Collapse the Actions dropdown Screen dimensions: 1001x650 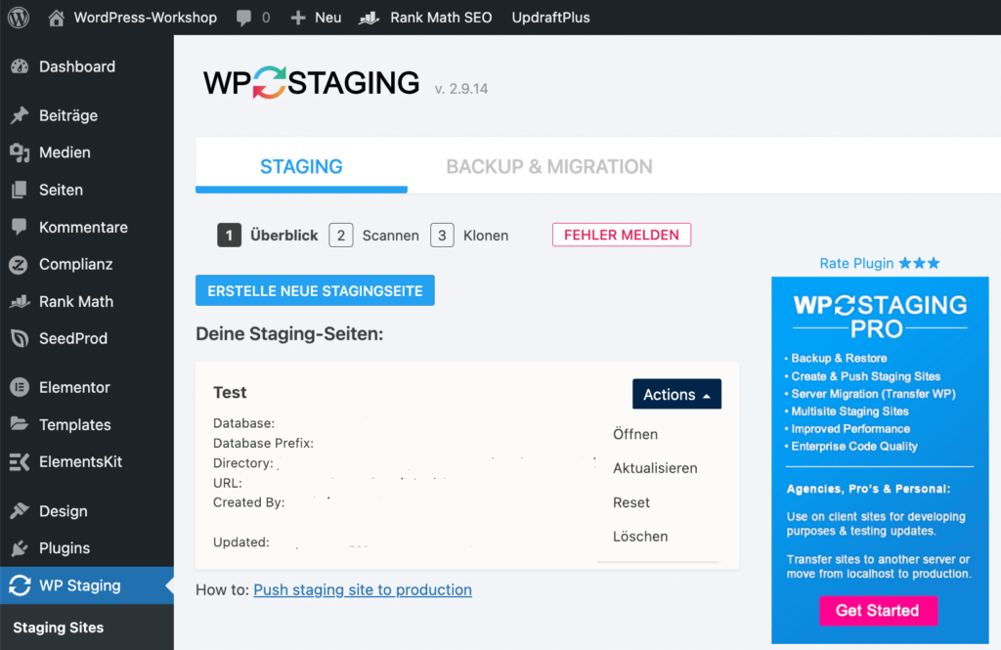676,394
